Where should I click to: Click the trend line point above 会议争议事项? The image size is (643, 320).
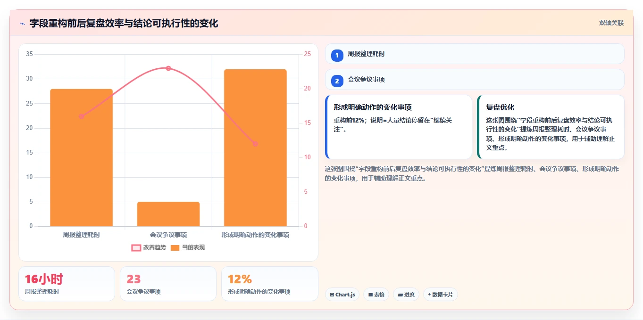(x=168, y=68)
